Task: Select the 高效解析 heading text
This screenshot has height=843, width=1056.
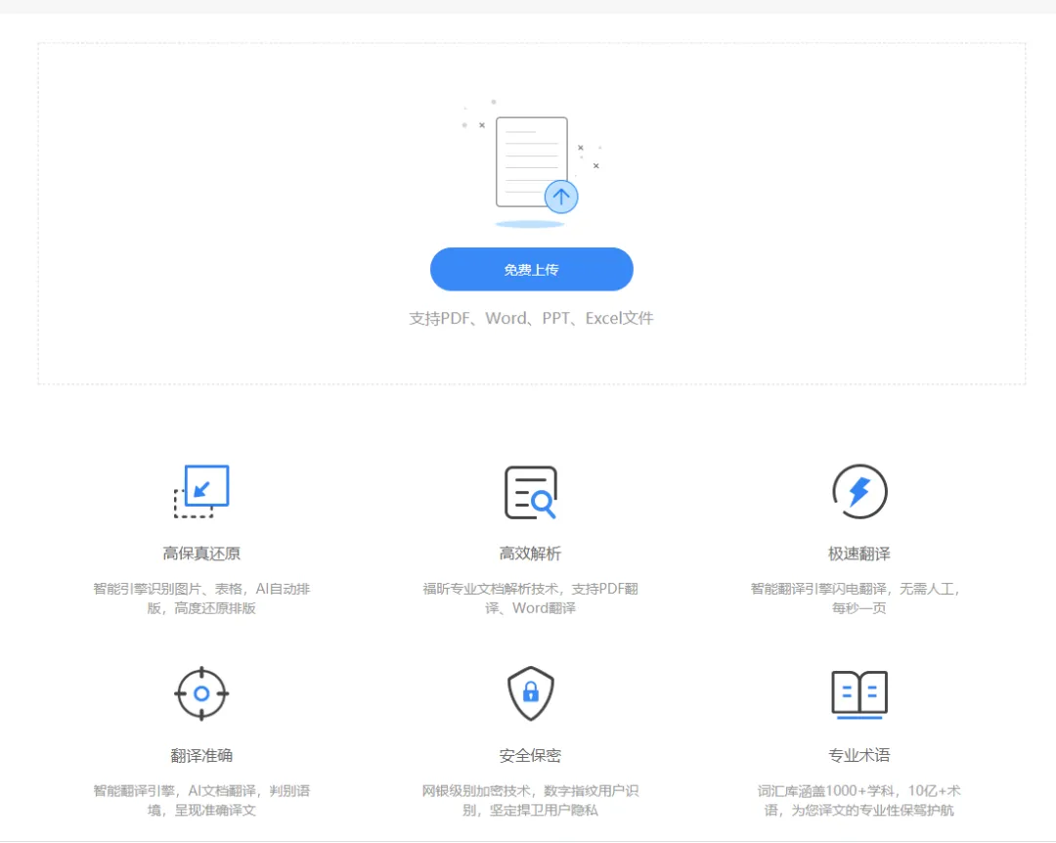Action: pyautogui.click(x=530, y=554)
